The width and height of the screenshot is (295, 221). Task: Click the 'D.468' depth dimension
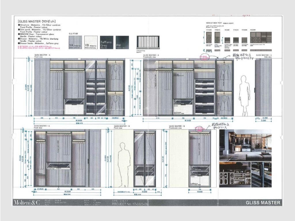(x=265, y=118)
